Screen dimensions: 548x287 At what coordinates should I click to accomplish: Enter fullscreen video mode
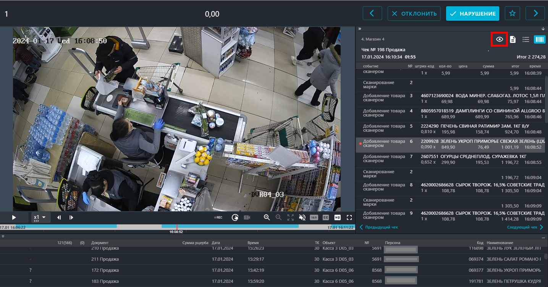pos(349,217)
